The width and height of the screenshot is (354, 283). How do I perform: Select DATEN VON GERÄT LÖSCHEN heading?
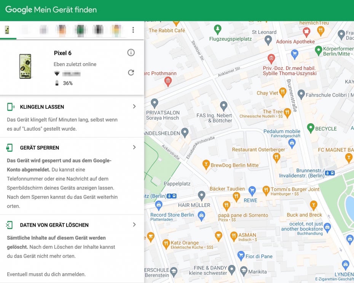54,225
